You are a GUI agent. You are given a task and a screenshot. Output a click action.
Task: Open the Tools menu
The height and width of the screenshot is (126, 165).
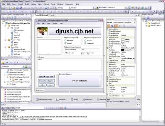pyautogui.click(x=53, y=4)
